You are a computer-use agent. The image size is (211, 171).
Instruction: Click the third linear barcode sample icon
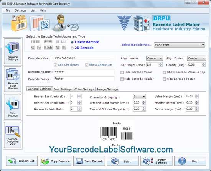click(x=61, y=42)
